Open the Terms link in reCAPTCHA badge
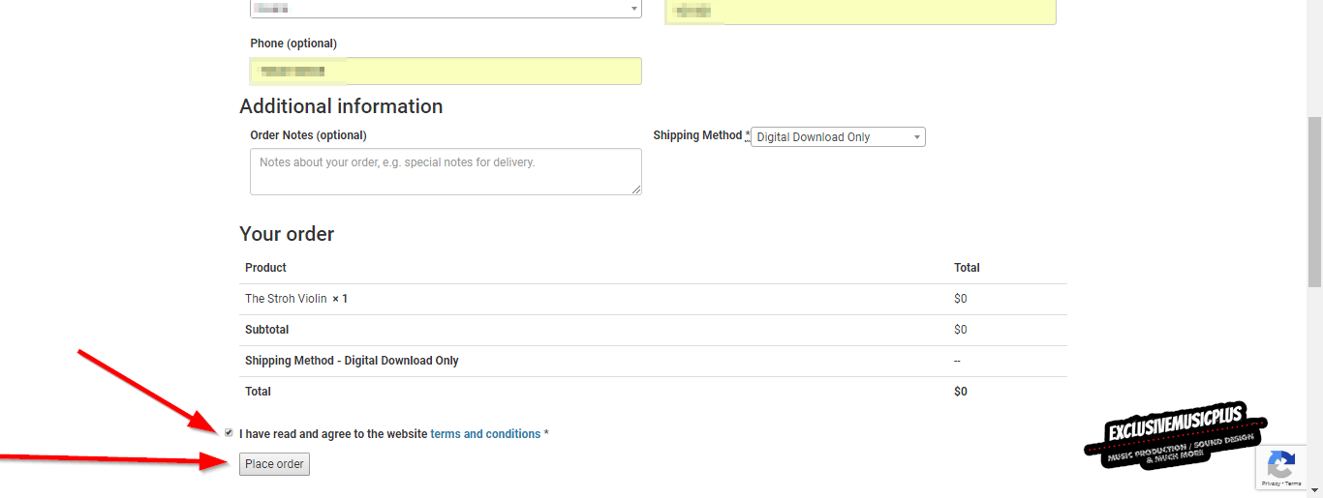 click(1293, 483)
